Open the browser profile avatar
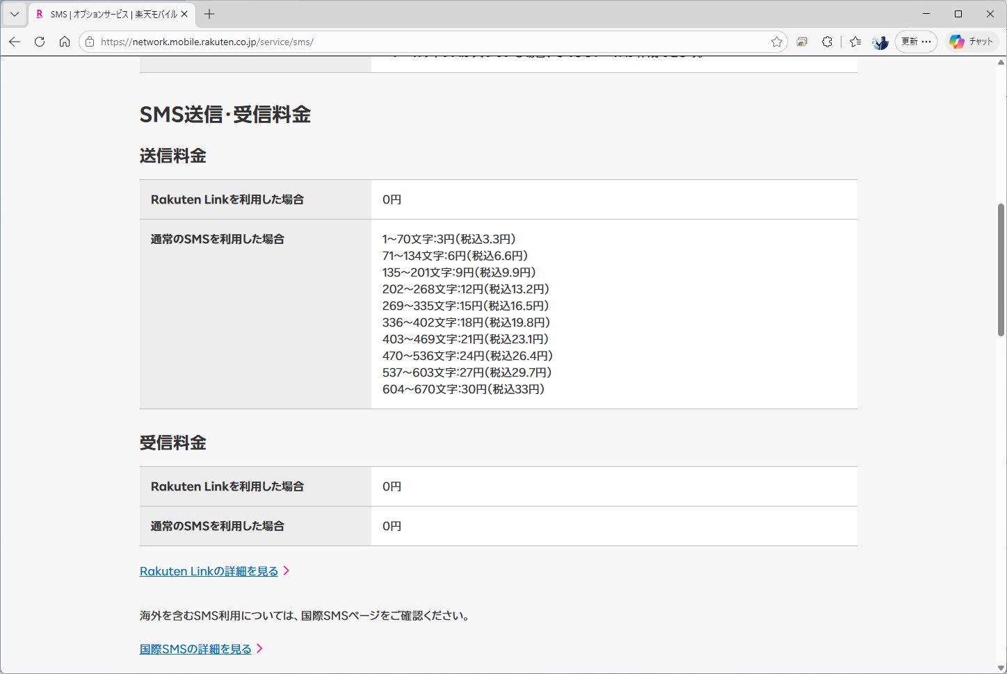The width and height of the screenshot is (1007, 674). 880,42
